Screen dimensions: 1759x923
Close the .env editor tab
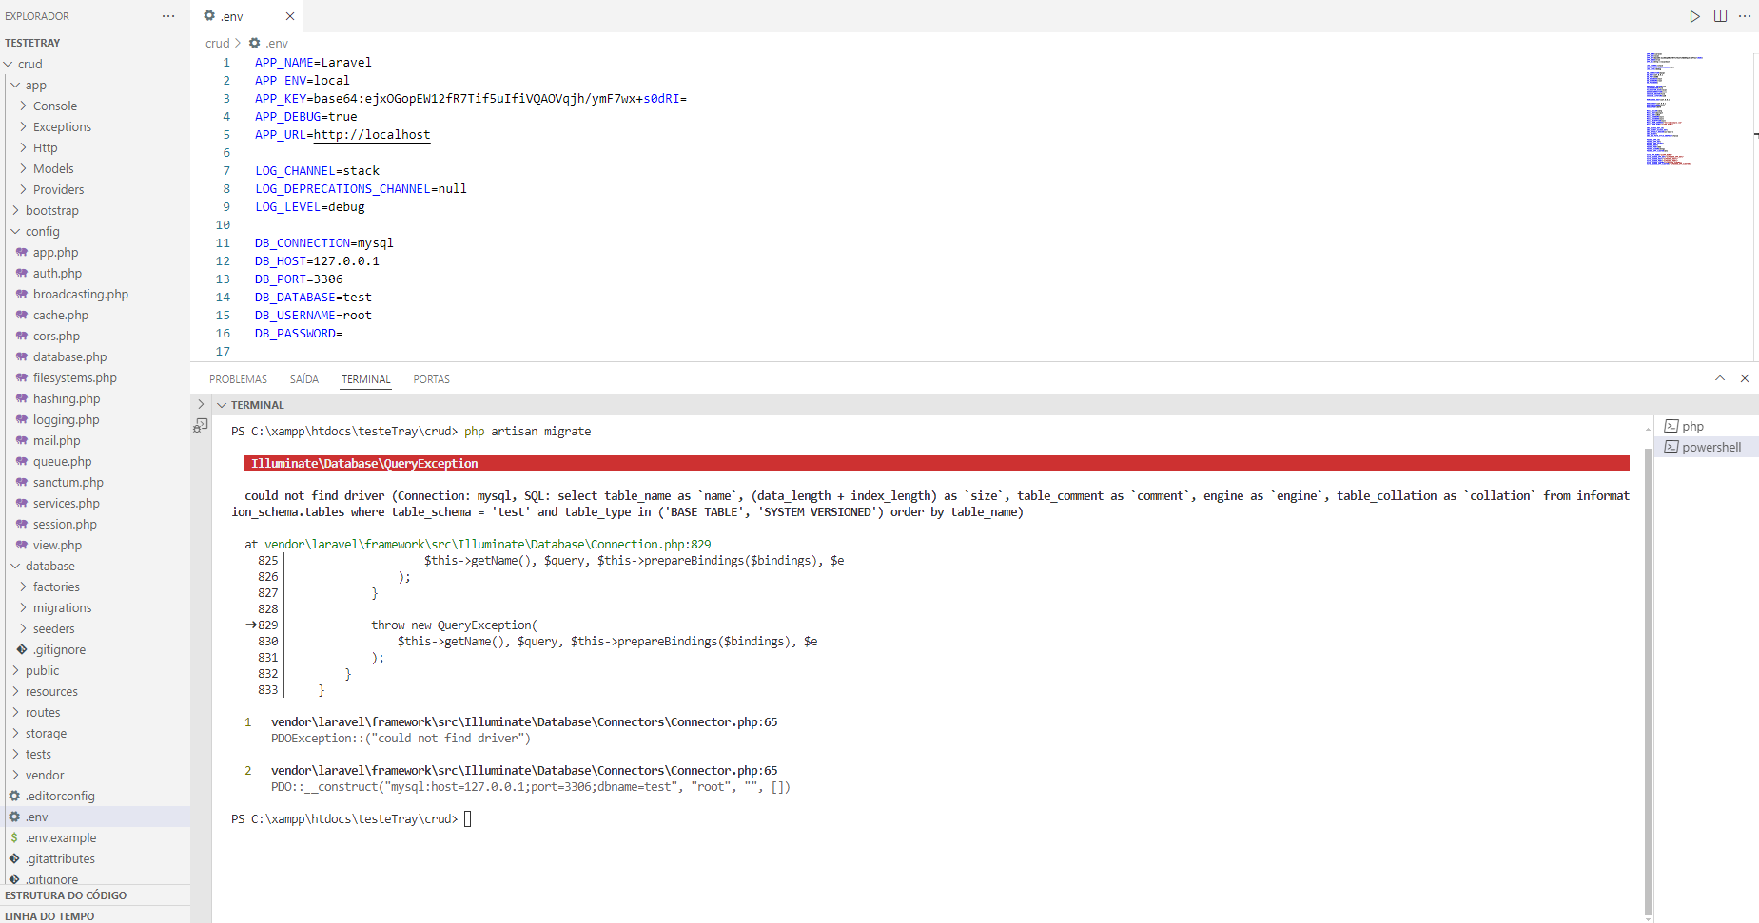pyautogui.click(x=290, y=16)
